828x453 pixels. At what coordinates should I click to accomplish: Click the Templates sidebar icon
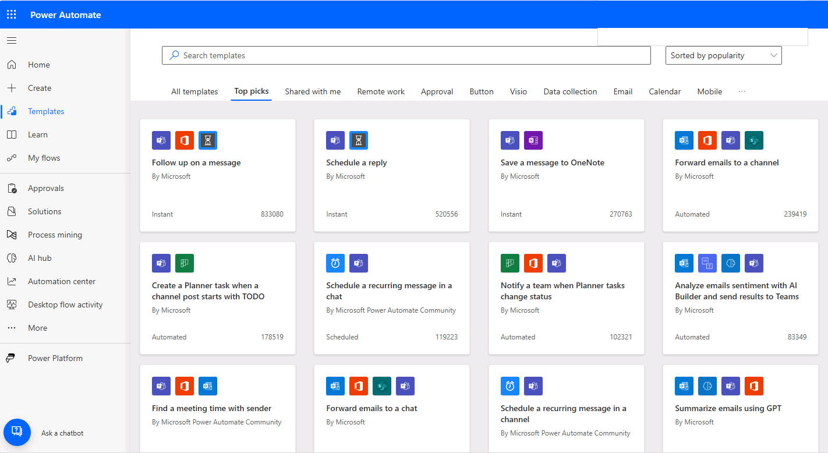pos(12,111)
